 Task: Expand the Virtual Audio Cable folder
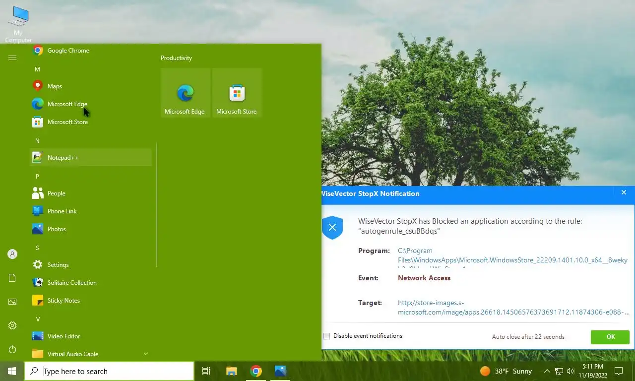pos(91,354)
